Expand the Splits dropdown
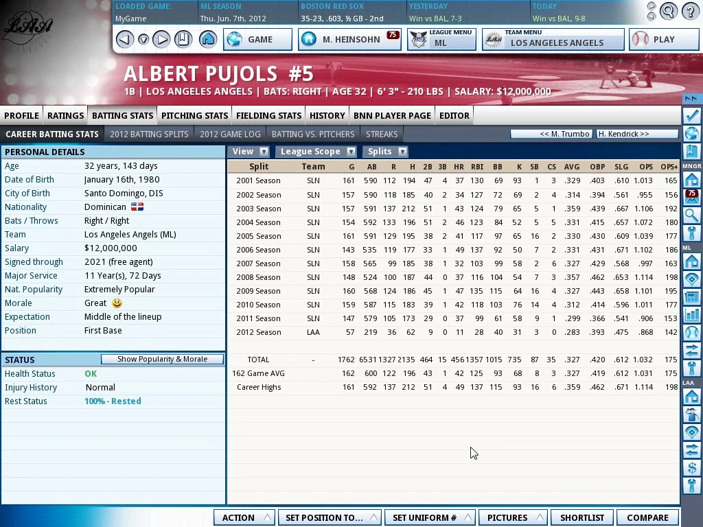 (385, 152)
